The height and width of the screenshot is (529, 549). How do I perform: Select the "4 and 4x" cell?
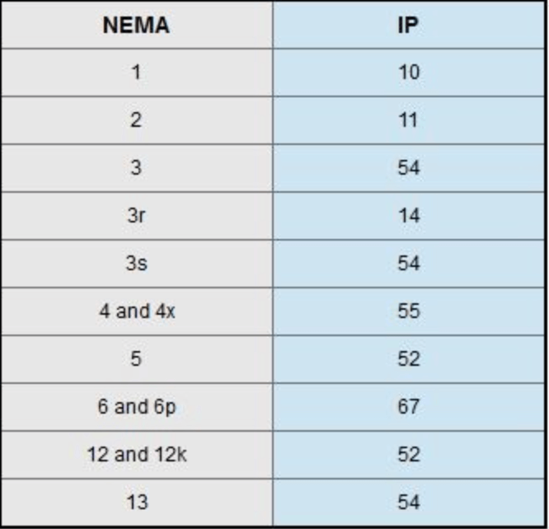(136, 311)
